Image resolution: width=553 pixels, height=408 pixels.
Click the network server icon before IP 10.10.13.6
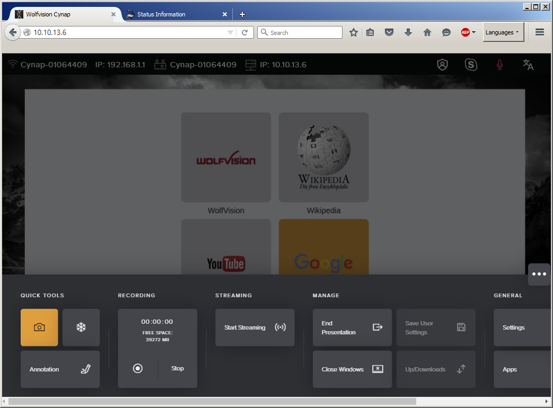pyautogui.click(x=250, y=65)
